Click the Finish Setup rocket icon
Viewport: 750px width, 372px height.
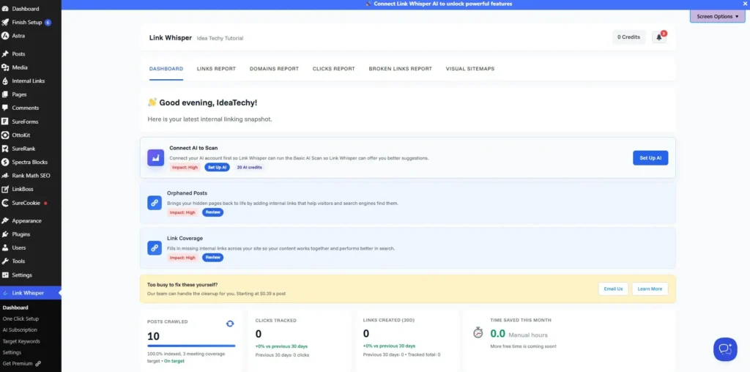[5, 22]
